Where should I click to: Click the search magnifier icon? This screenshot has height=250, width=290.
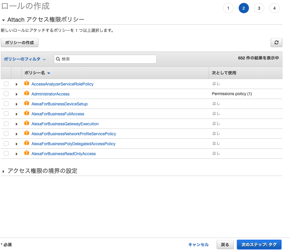tap(58, 59)
